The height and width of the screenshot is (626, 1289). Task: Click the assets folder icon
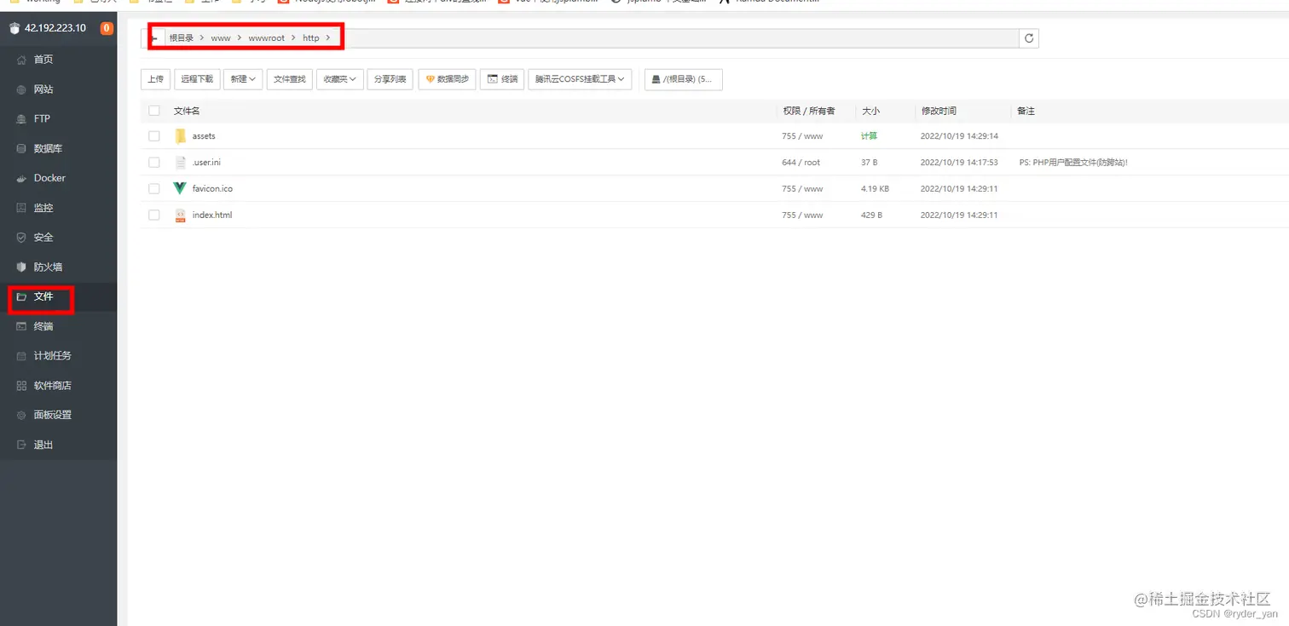180,136
